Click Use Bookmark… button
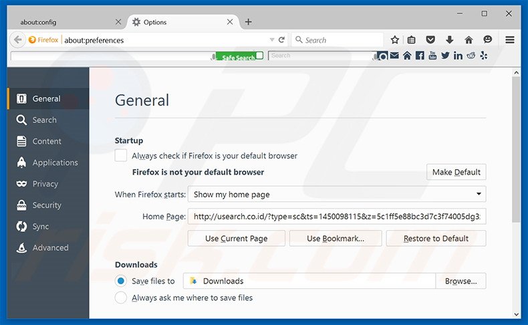Viewport: 528px width, 325px height. (x=336, y=239)
